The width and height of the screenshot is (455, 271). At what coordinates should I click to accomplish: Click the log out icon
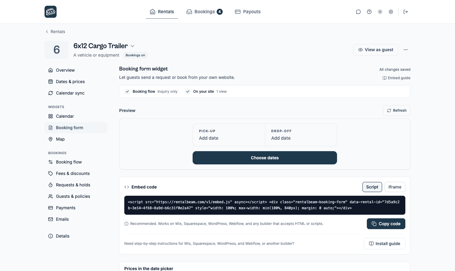[x=406, y=12]
